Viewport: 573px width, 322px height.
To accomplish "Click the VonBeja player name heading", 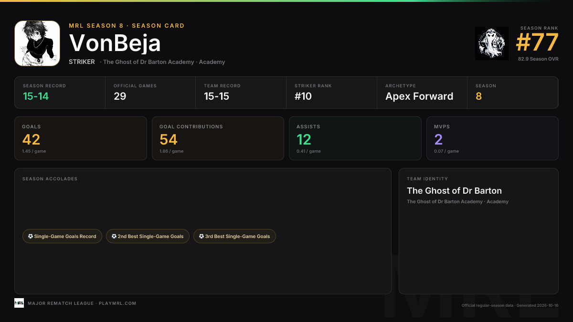I will tap(115, 43).
